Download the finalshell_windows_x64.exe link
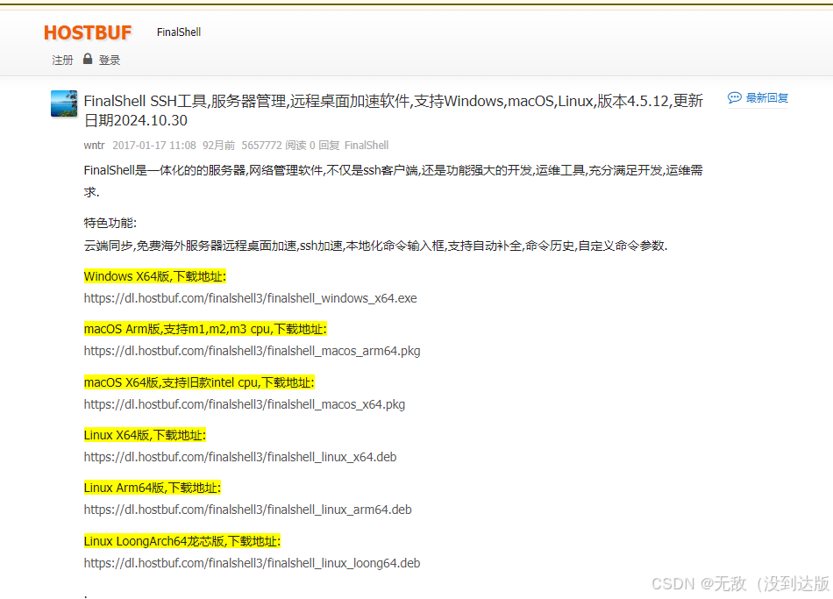 (x=250, y=298)
